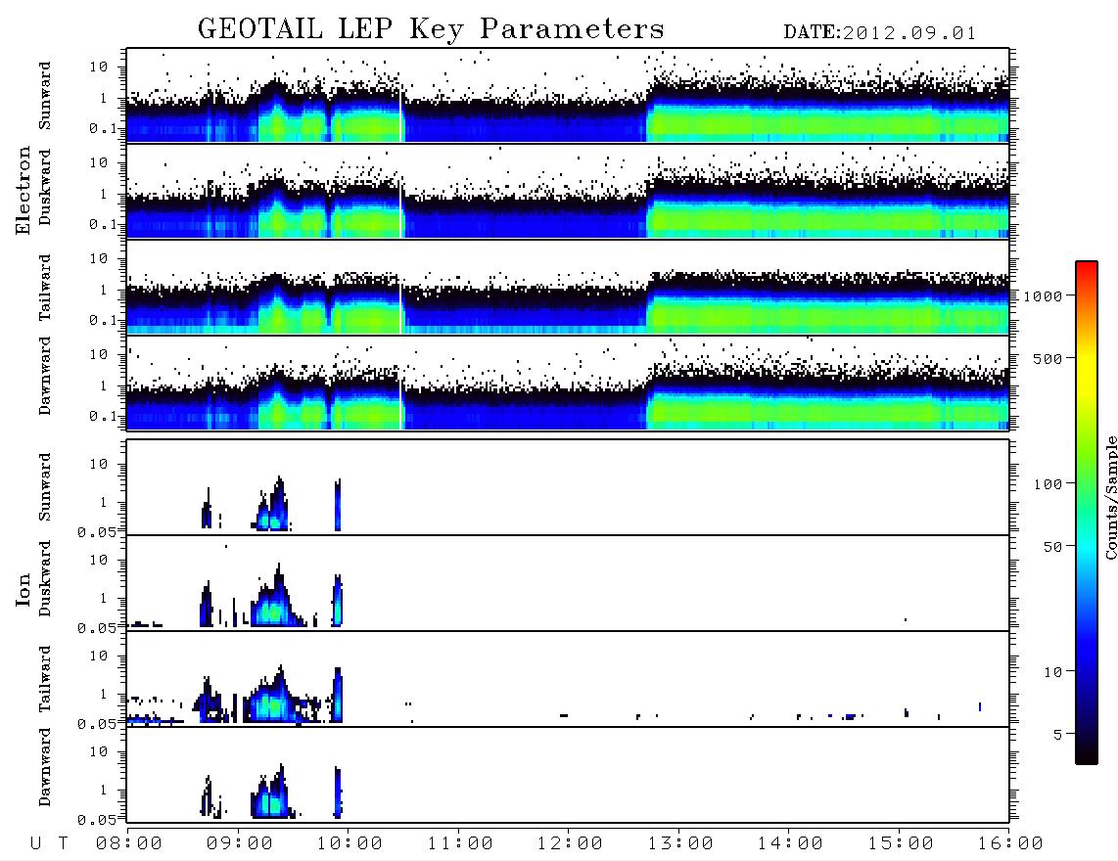
Task: Click the 12:00 time axis label
Action: point(570,843)
